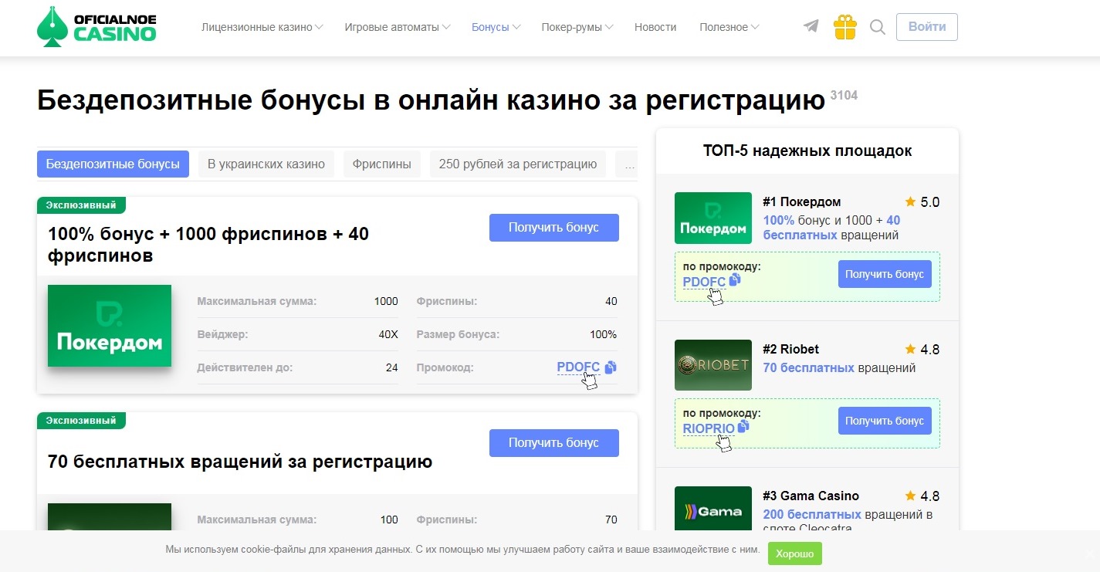Click the first Эксклюзивный badge
The width and height of the screenshot is (1100, 572).
(81, 205)
